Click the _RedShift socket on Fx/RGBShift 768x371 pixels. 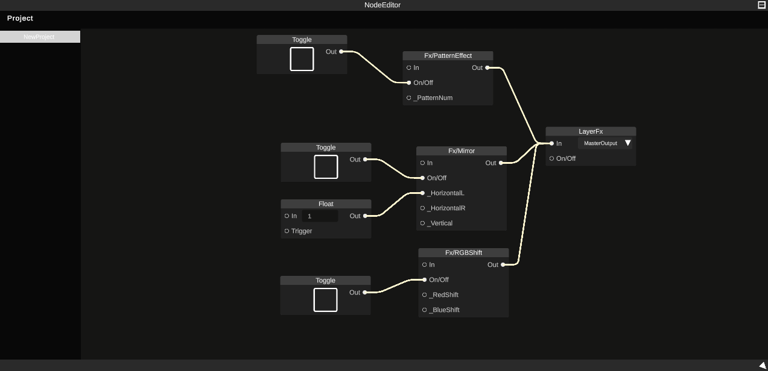424,295
